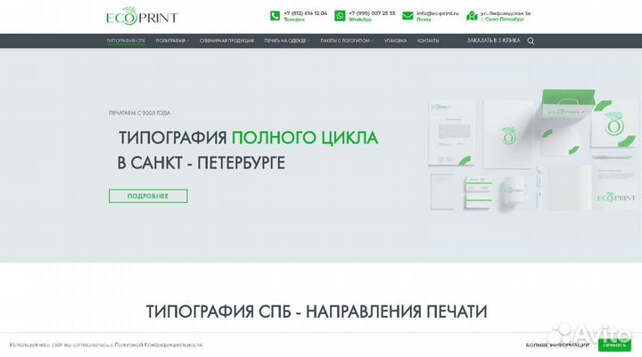
Task: Click the heading Типография СПБ - направления печати
Action: tap(317, 312)
